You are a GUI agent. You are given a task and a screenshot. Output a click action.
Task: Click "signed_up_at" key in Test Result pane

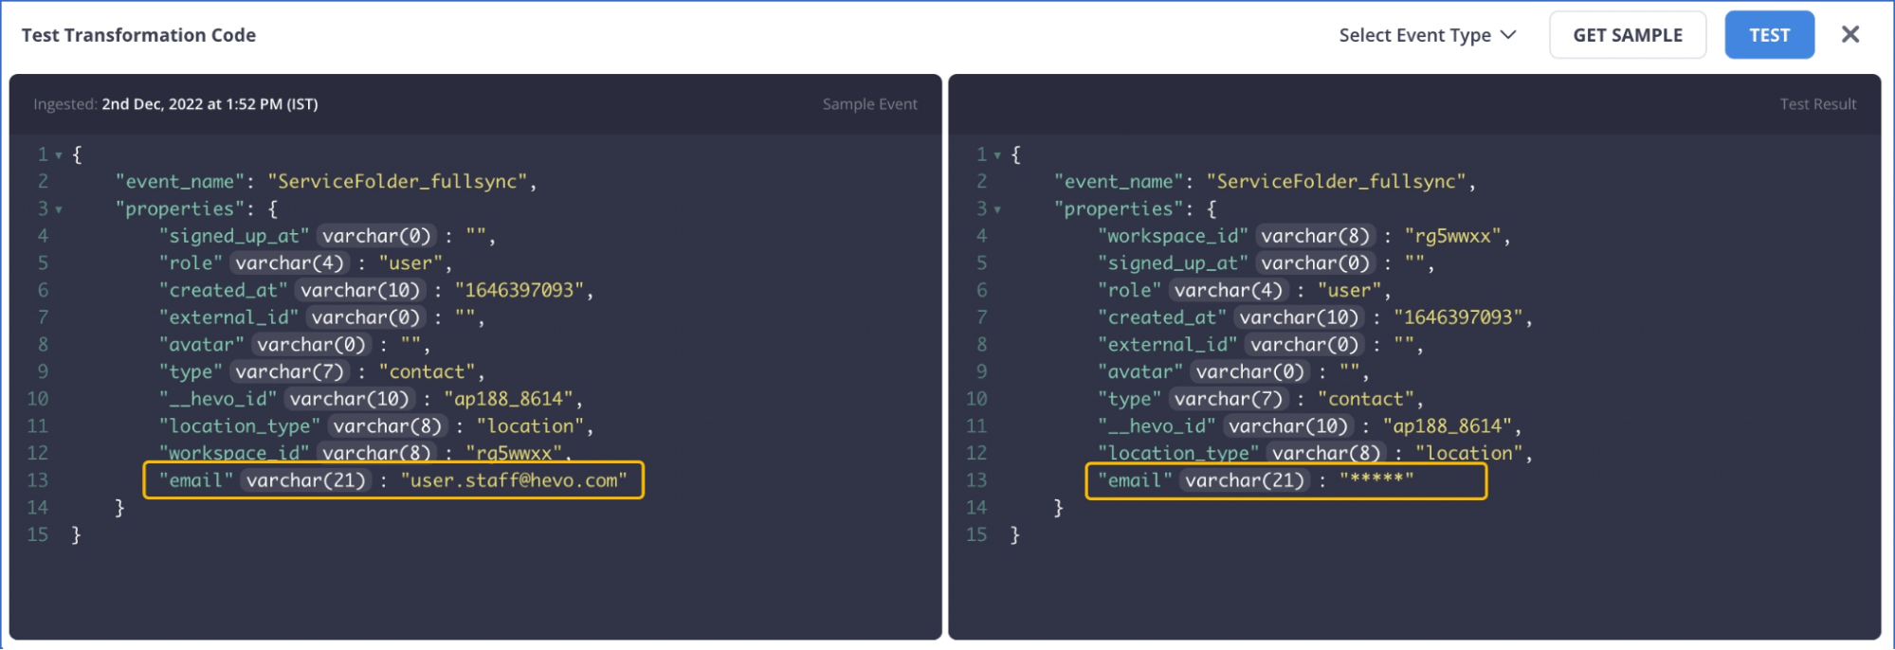pyautogui.click(x=1173, y=263)
